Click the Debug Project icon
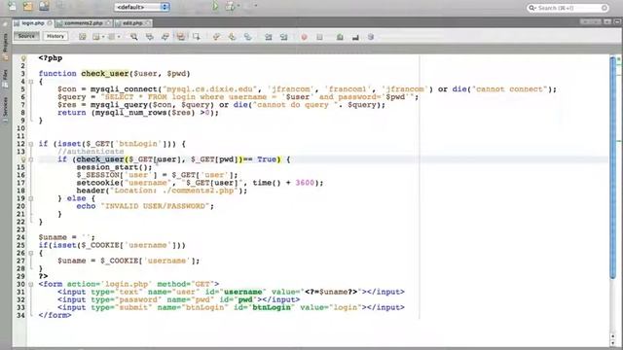Image resolution: width=623 pixels, height=350 pixels. click(230, 7)
